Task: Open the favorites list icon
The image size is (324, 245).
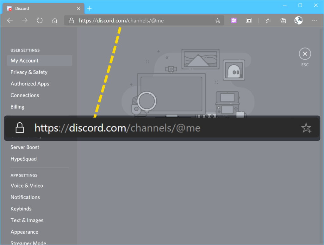Action: (268, 21)
